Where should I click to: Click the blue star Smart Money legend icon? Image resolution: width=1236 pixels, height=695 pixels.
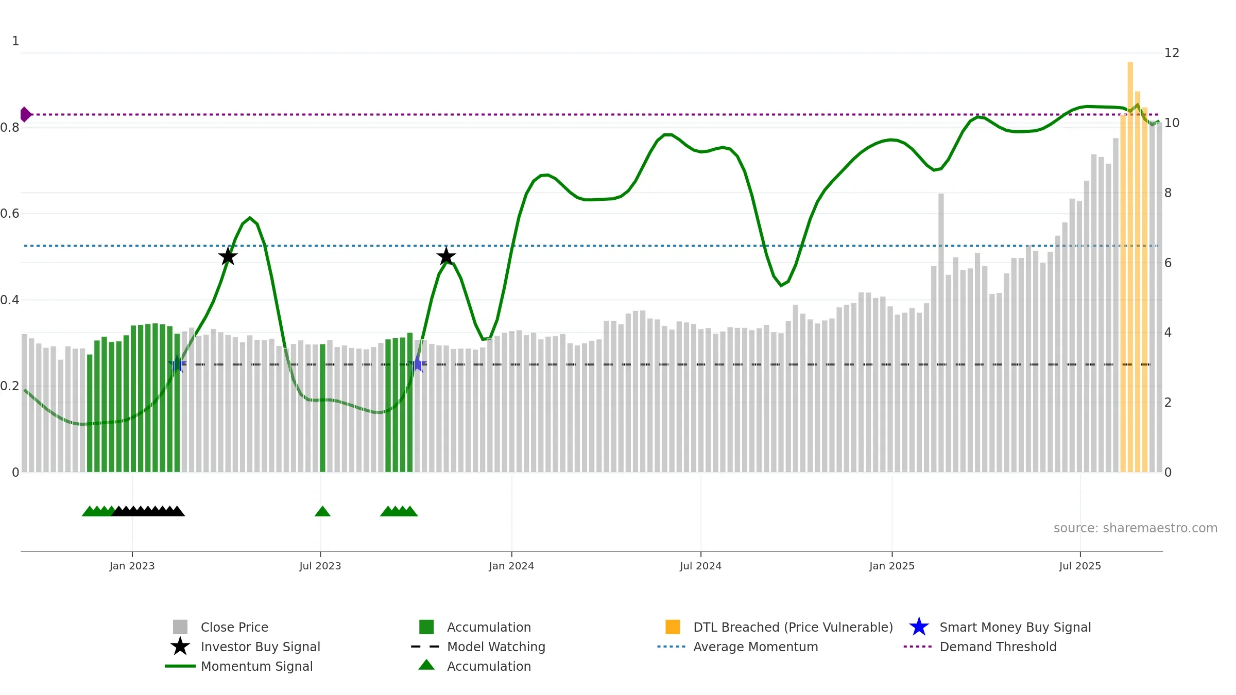pyautogui.click(x=919, y=627)
